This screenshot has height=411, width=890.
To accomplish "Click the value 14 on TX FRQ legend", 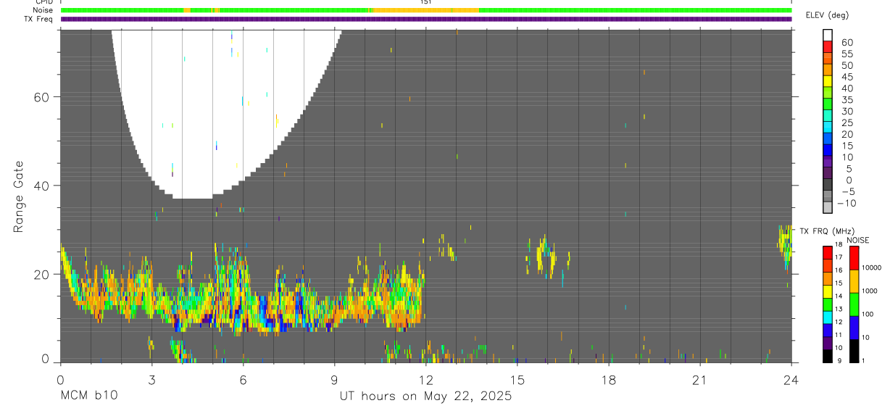I will tap(838, 296).
